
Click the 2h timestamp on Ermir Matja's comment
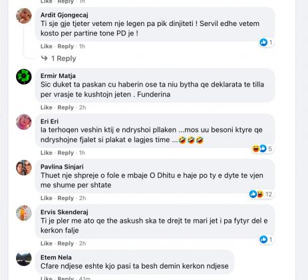(82, 107)
